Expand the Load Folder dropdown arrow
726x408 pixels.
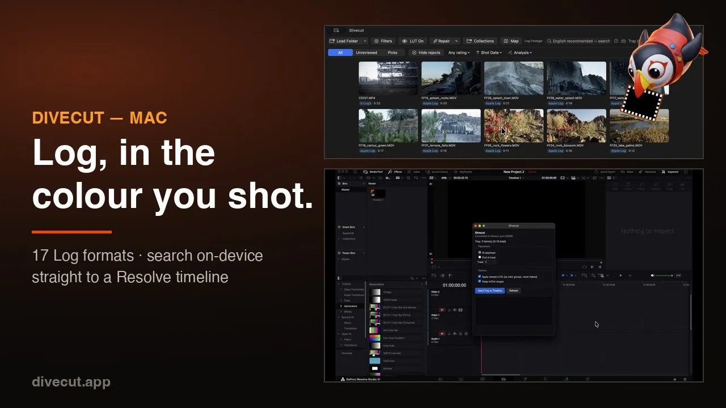[365, 41]
